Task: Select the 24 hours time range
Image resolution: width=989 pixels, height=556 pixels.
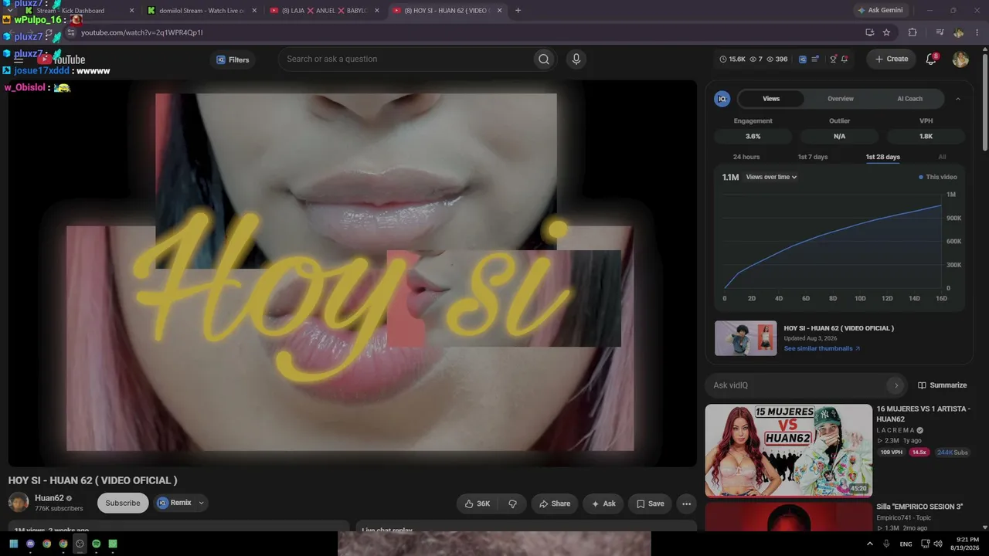Action: click(746, 157)
